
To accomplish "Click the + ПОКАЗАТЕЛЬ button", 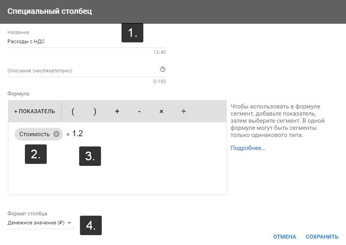I will [35, 111].
